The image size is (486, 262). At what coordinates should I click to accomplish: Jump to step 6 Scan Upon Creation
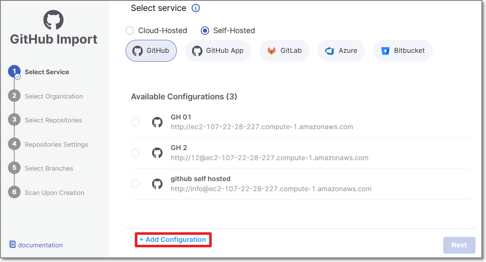click(x=54, y=193)
